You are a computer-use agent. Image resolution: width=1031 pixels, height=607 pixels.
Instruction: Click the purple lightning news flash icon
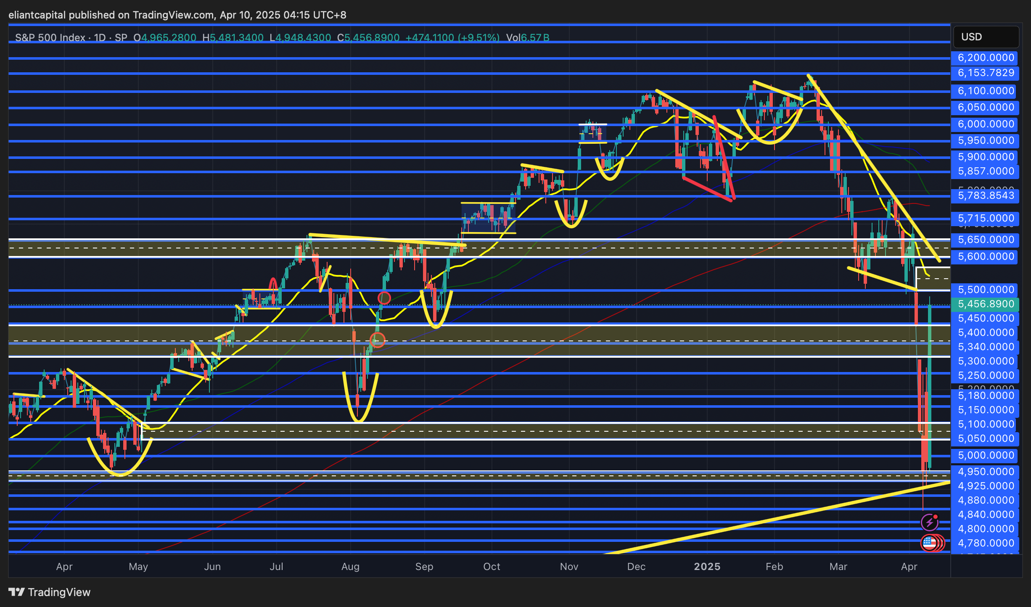929,522
